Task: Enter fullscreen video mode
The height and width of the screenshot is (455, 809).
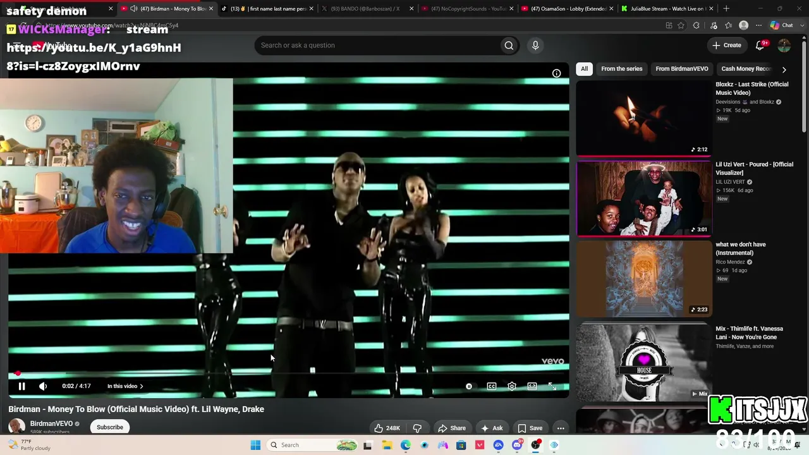Action: [552, 386]
